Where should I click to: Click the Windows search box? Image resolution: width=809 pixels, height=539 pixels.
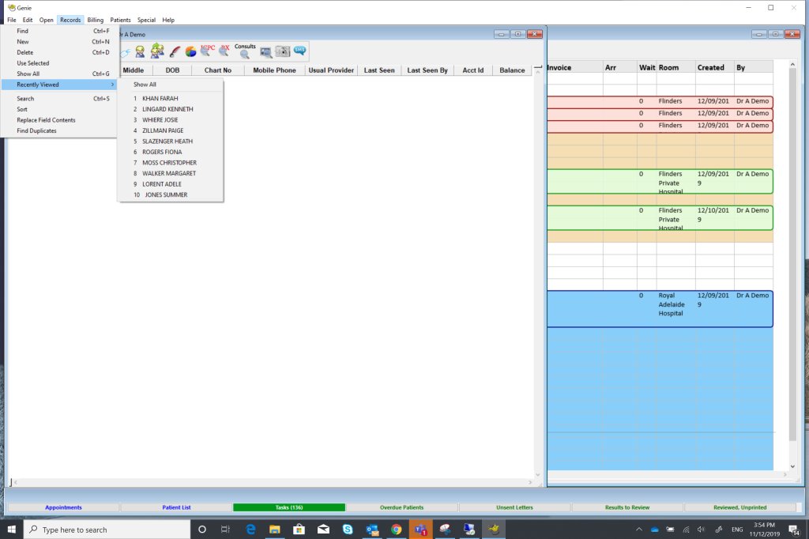click(x=107, y=530)
